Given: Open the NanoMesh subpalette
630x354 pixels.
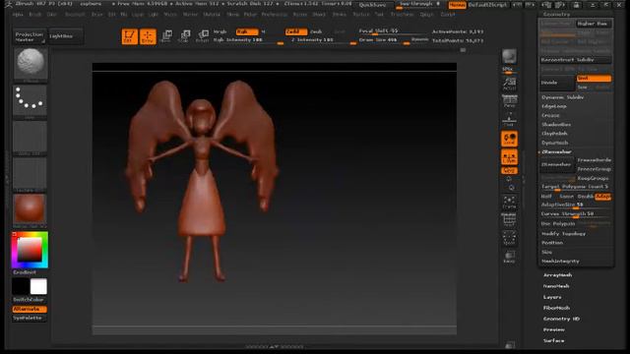Looking at the screenshot, I should (556, 286).
